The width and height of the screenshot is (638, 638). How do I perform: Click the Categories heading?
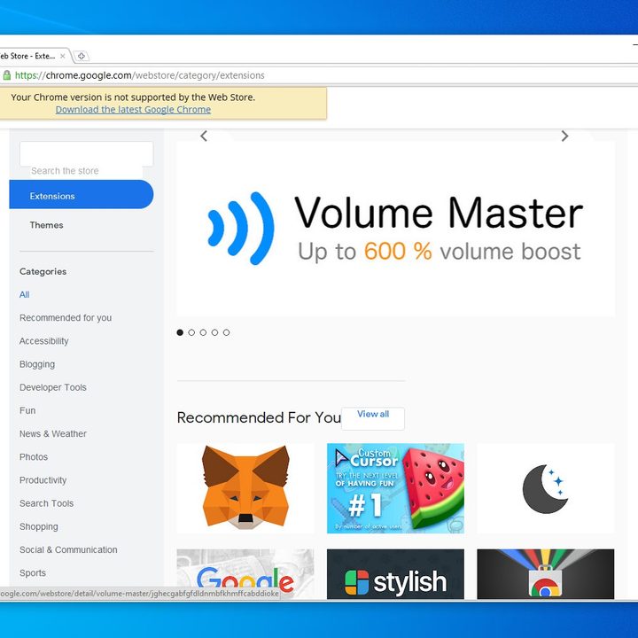point(43,271)
